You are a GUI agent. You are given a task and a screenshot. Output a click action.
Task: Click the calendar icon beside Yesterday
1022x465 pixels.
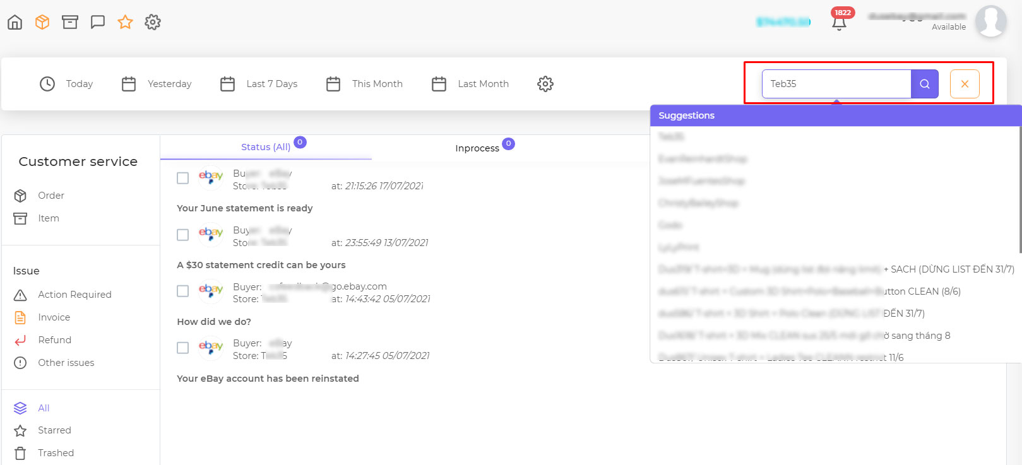[129, 84]
